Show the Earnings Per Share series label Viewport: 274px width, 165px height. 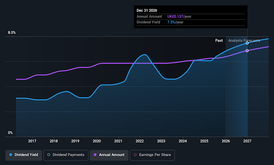(155, 155)
